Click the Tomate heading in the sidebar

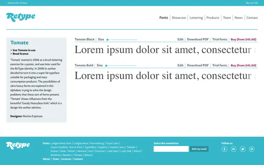tap(19, 42)
